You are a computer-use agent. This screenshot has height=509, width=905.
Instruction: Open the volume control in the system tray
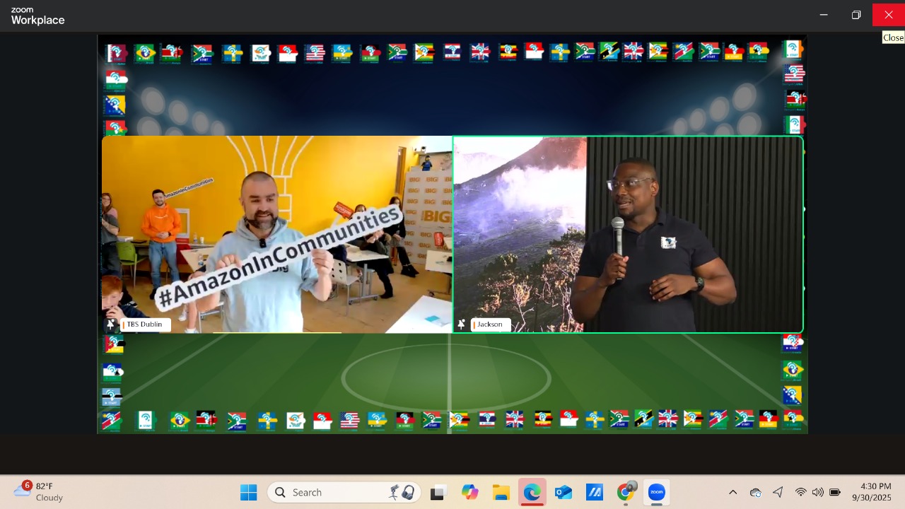pyautogui.click(x=818, y=493)
